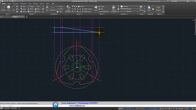Click the Linear dimension tool
Viewport: 196px width, 110px height.
tap(59, 6)
